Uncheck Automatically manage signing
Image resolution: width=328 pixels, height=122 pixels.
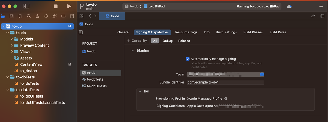(188, 59)
